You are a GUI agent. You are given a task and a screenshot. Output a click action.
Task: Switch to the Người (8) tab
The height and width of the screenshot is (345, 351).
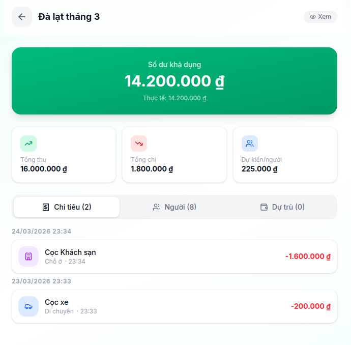(175, 207)
